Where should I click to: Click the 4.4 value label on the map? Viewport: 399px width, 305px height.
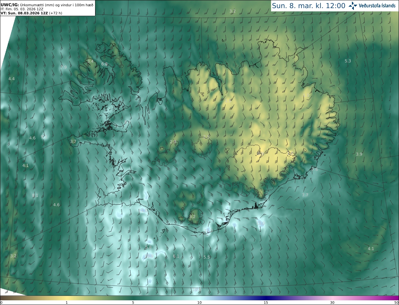[12, 79]
